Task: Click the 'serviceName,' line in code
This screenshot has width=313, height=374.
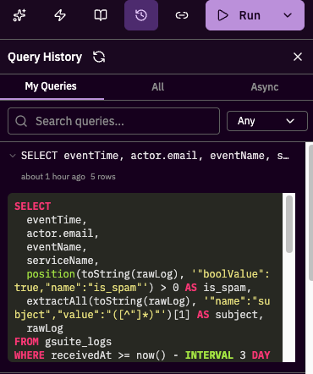Action: coord(63,261)
